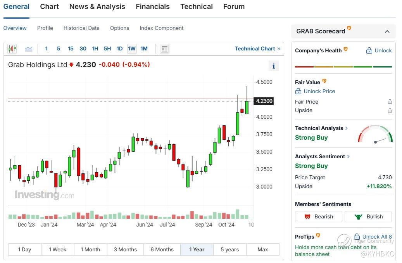Screen dimensions: 402x263
Task: Click the lock icon beside Unlock Price
Action: tap(298, 91)
